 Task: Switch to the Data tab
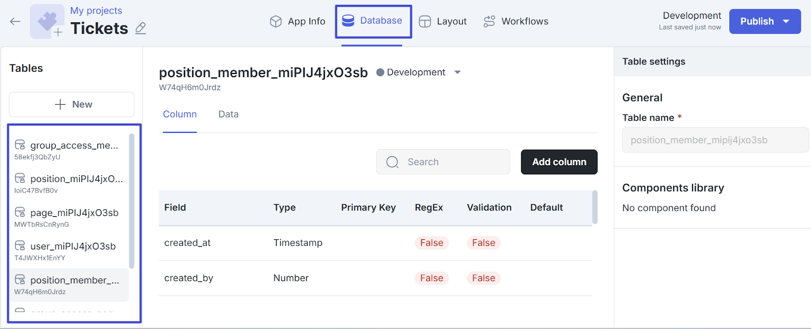pyautogui.click(x=228, y=115)
